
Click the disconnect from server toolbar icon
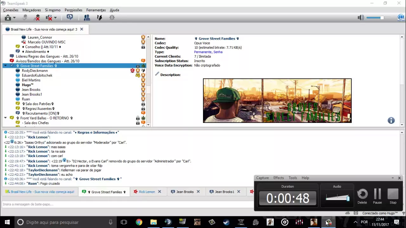tap(8, 18)
